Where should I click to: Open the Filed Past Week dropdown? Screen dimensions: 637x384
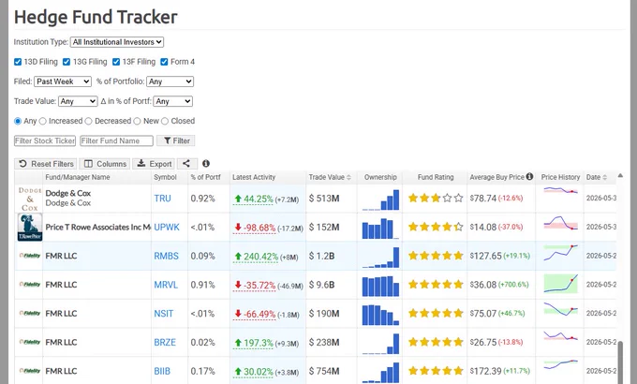coord(63,81)
